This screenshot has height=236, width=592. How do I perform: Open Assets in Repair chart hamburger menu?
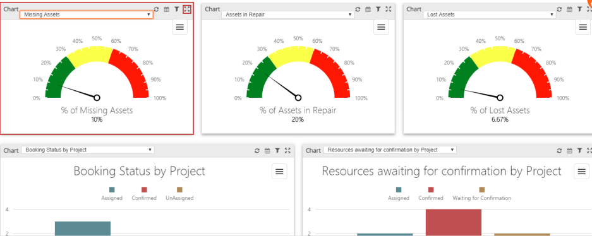coord(382,27)
